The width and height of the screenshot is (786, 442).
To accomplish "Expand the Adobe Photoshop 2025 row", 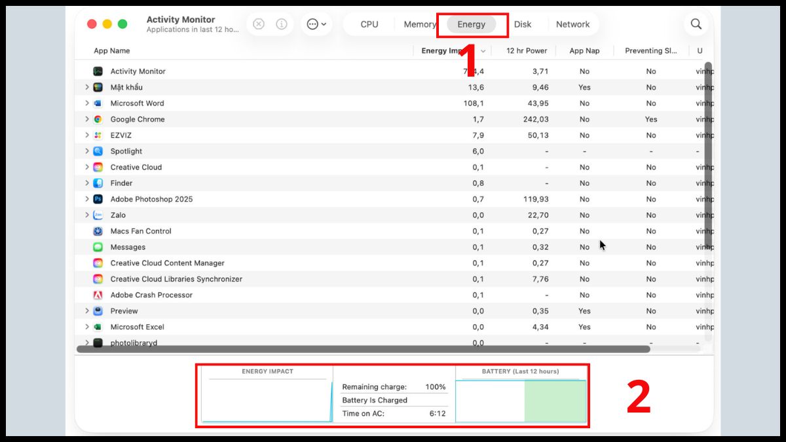I will [86, 199].
